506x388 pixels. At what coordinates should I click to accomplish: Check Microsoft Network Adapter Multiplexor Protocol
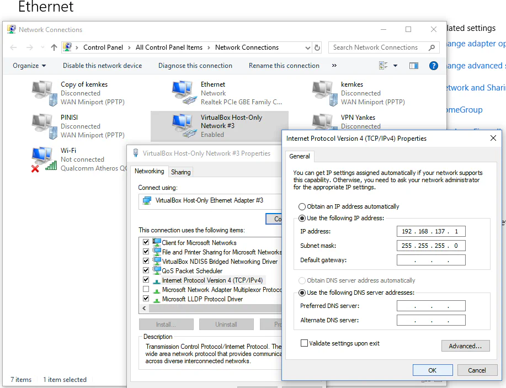[146, 289]
